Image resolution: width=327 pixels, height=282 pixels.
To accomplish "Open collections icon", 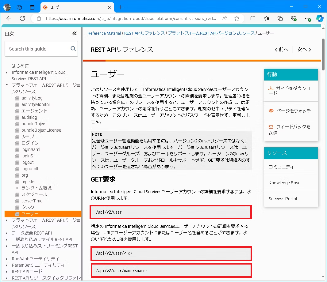I will point(280,18).
